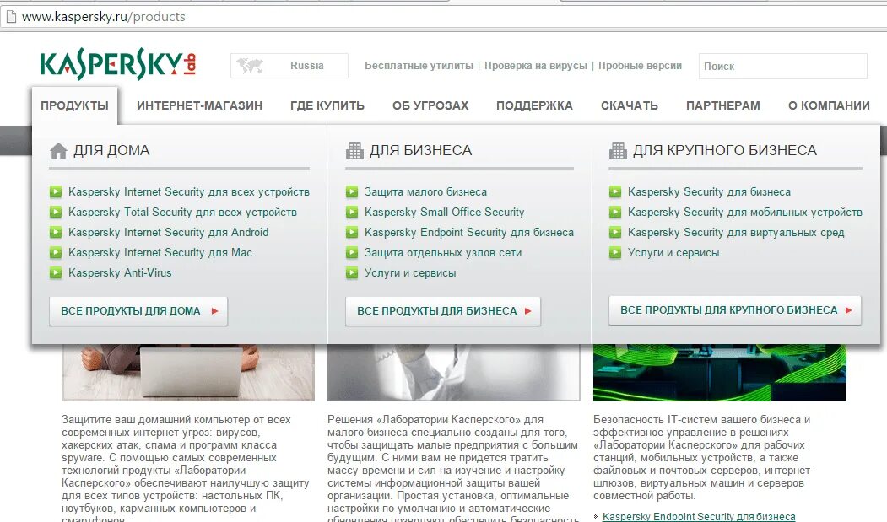Click the building icon beside Для бизнеса
The image size is (887, 522).
[x=354, y=151]
